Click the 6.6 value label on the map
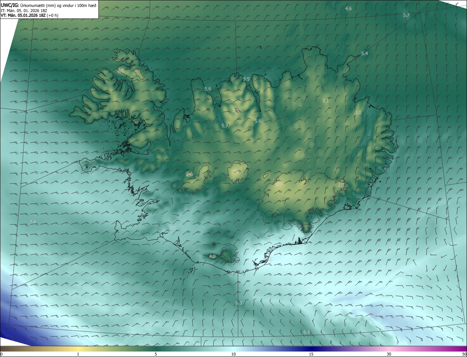 [x=307, y=332]
